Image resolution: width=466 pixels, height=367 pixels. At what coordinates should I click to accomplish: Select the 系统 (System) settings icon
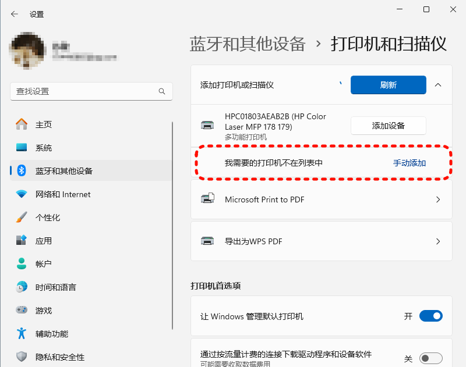pos(20,147)
